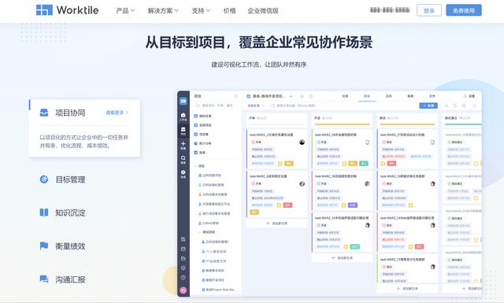This screenshot has width=504, height=303.
Task: Click the red label on task-WARZ_6 card
Action: pos(287,205)
